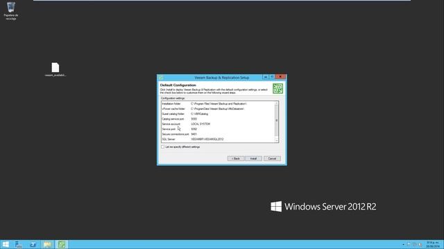Select the Catalog service port row
444x249 pixels.
tap(218, 119)
